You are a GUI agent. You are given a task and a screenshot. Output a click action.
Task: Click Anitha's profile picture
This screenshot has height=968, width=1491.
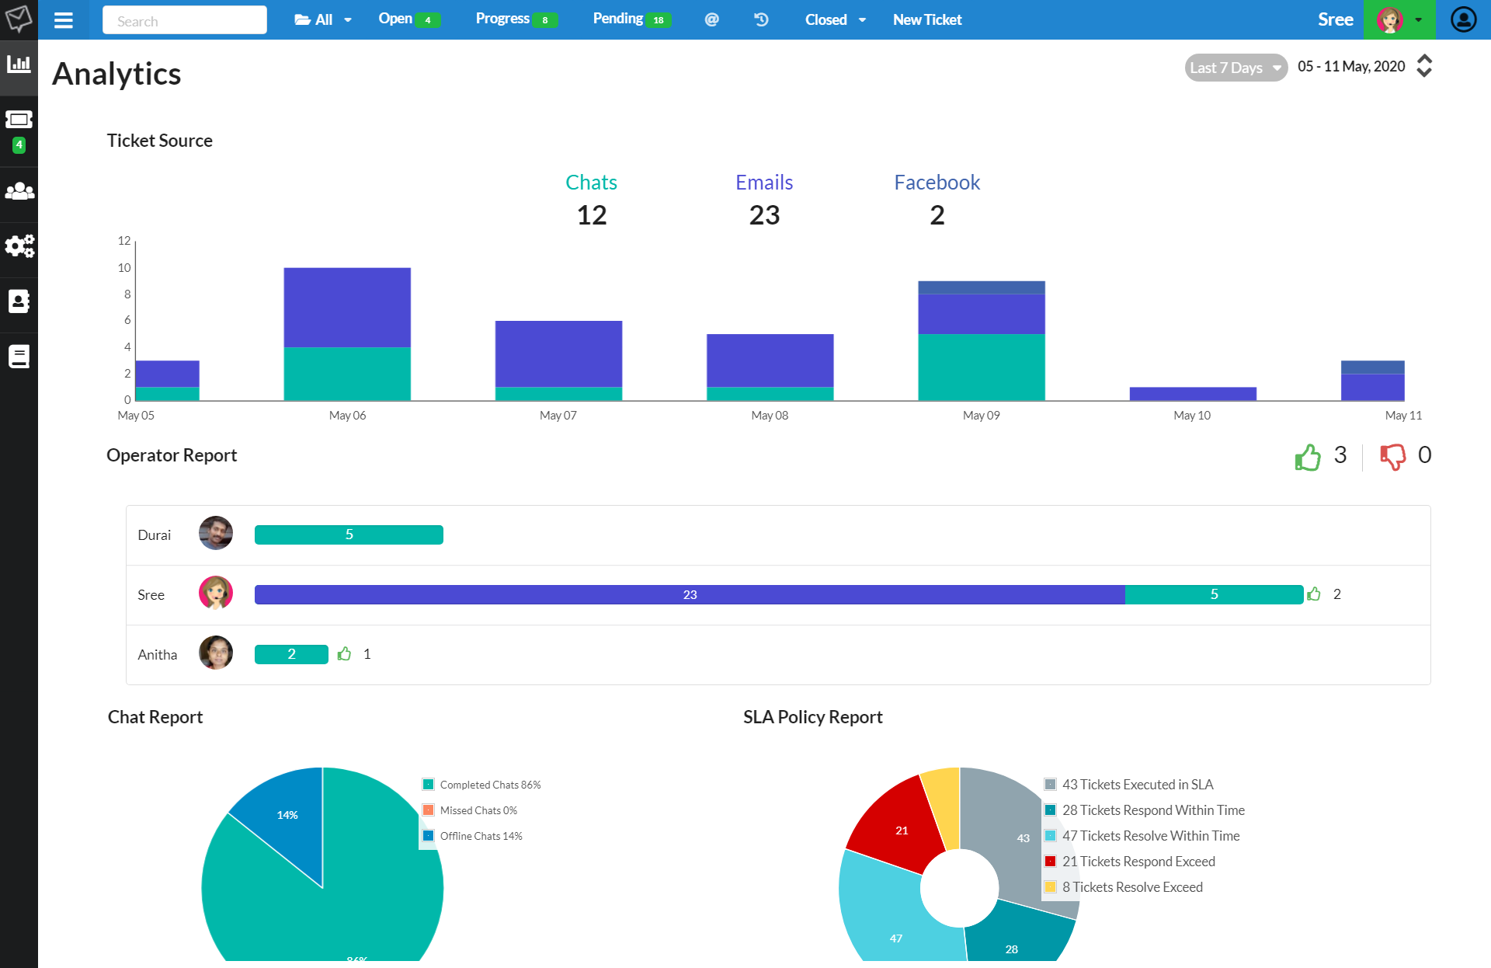pos(216,653)
